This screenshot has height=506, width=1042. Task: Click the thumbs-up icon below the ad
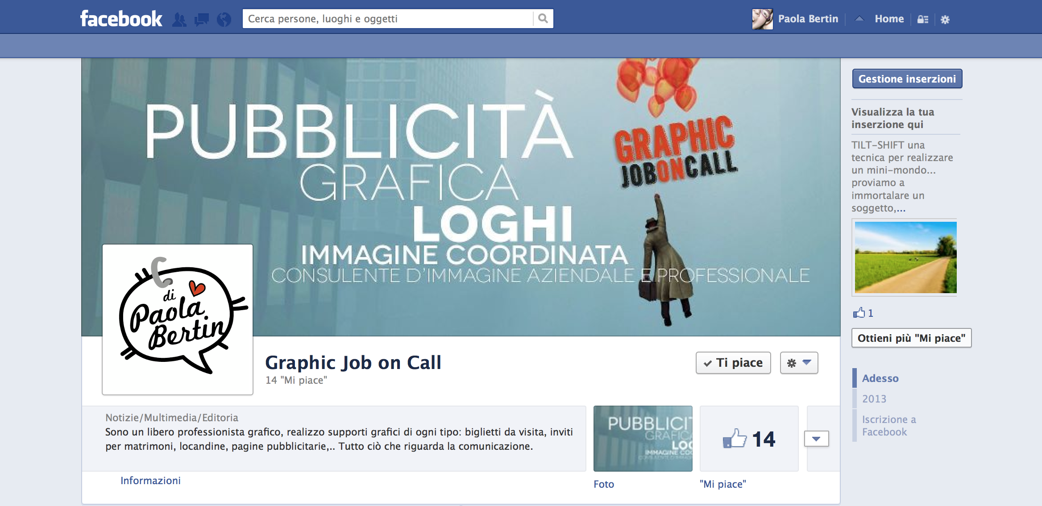point(859,313)
